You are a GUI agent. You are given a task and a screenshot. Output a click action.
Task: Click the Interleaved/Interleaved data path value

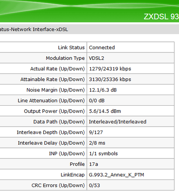117,122
